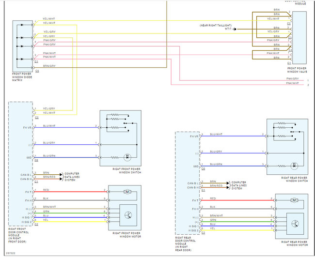Click the Right Rear Power Window Switch label
This screenshot has height=258, width=315.
coord(294,180)
